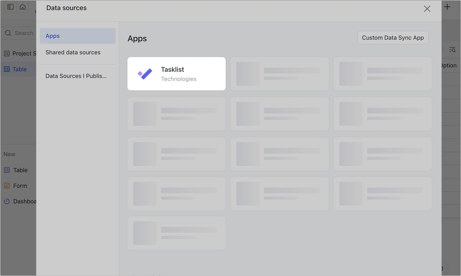This screenshot has height=276, width=461.
Task: Collapse the left sidebar panel
Action: (10, 6)
